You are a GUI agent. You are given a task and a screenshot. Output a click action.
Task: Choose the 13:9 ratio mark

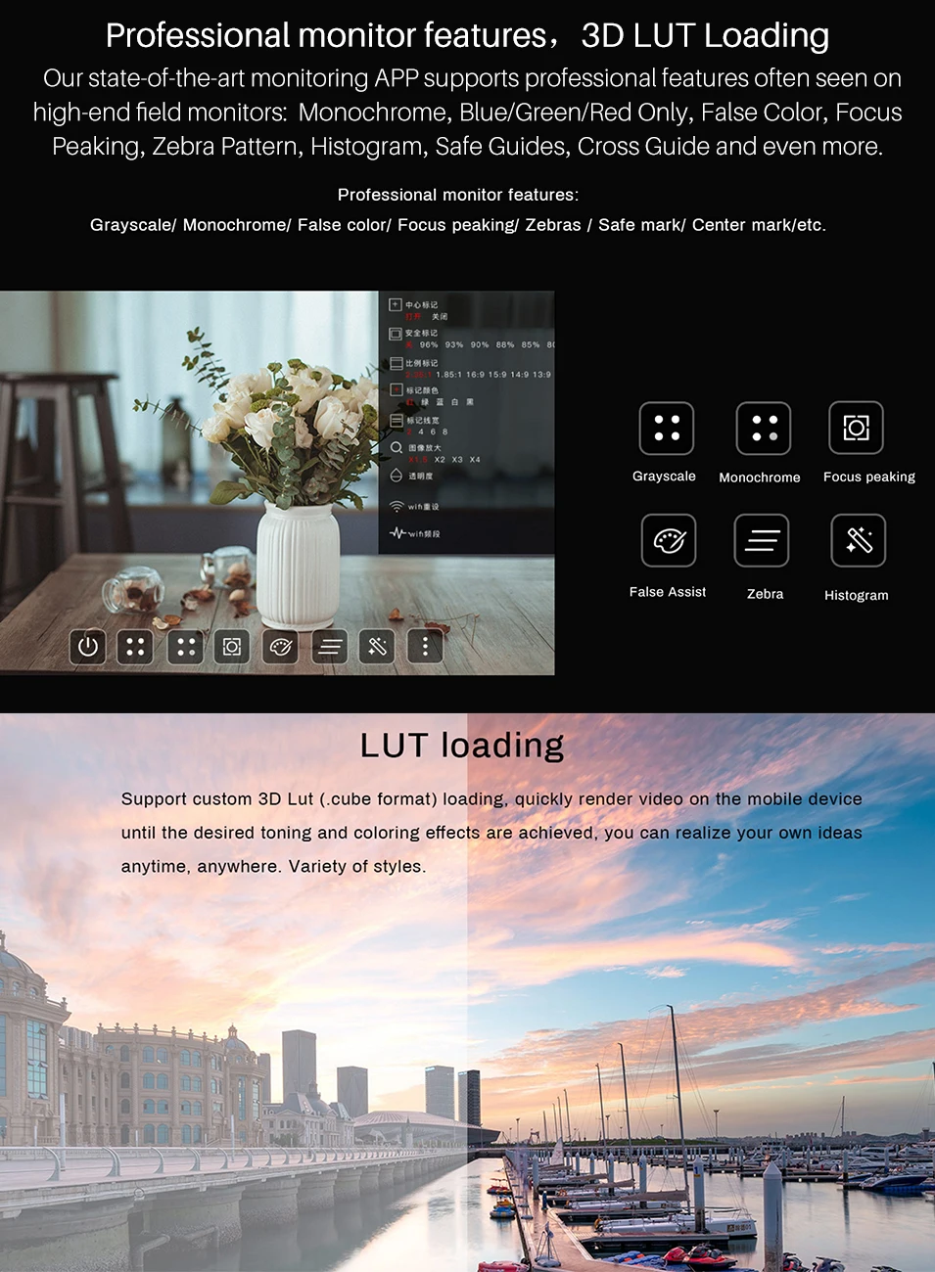pos(542,375)
